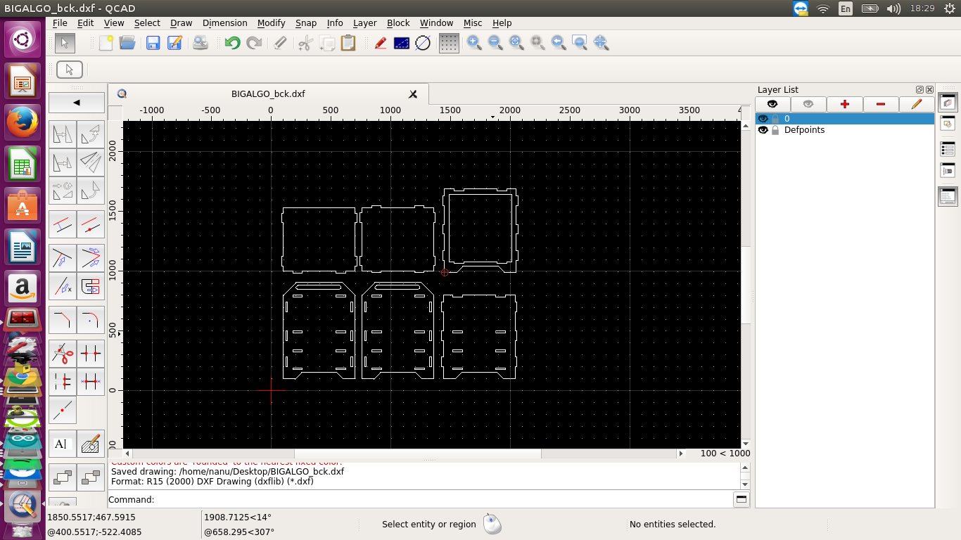The image size is (961, 540).
Task: Click the Save floppy disk icon
Action: pos(153,43)
